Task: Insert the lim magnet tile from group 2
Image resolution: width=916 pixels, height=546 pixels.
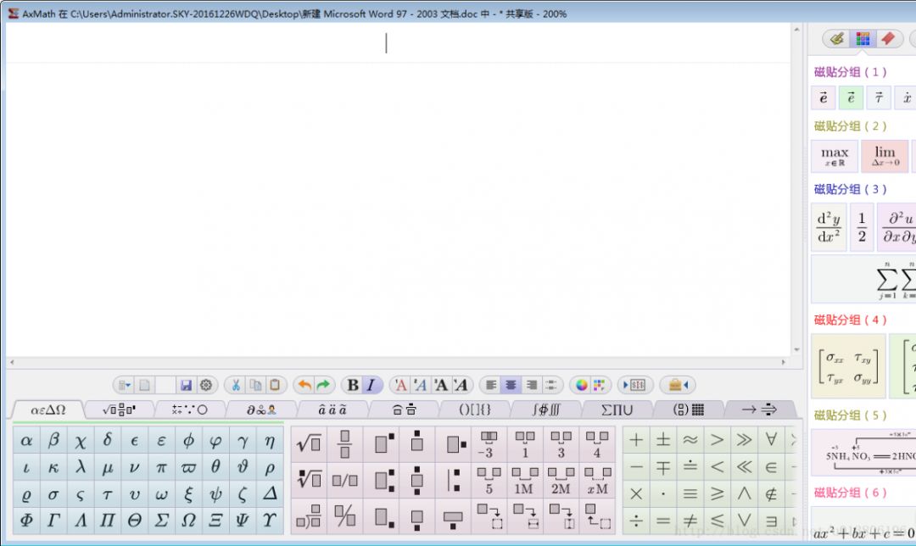Action: [x=885, y=155]
